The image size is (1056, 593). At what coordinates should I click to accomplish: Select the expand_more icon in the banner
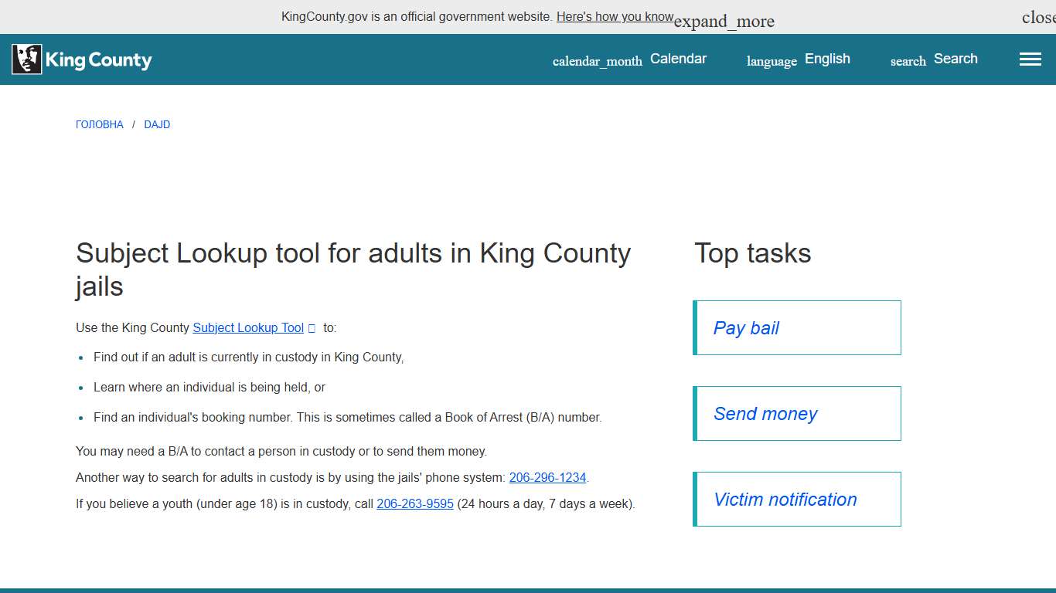[x=724, y=21]
